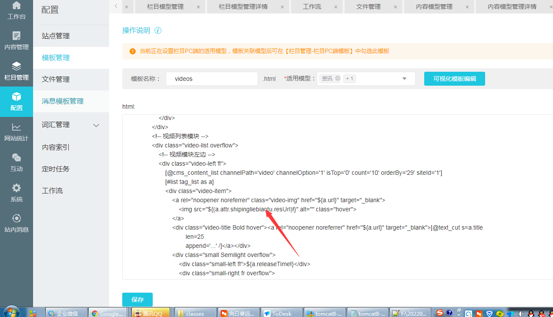Image resolution: width=553 pixels, height=317 pixels.
Task: Open Google Chrome from the taskbar
Action: tap(107, 313)
